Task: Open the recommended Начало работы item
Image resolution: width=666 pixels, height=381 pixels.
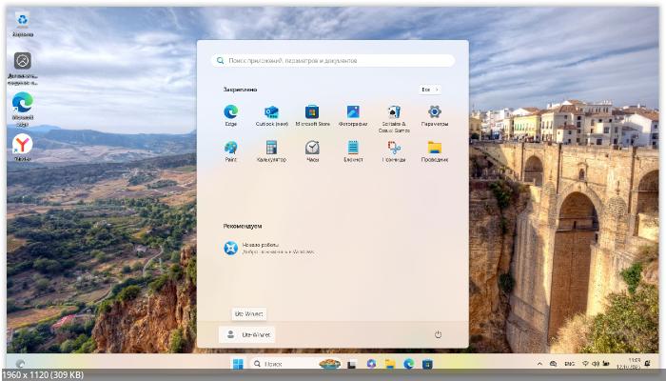Action: click(266, 248)
